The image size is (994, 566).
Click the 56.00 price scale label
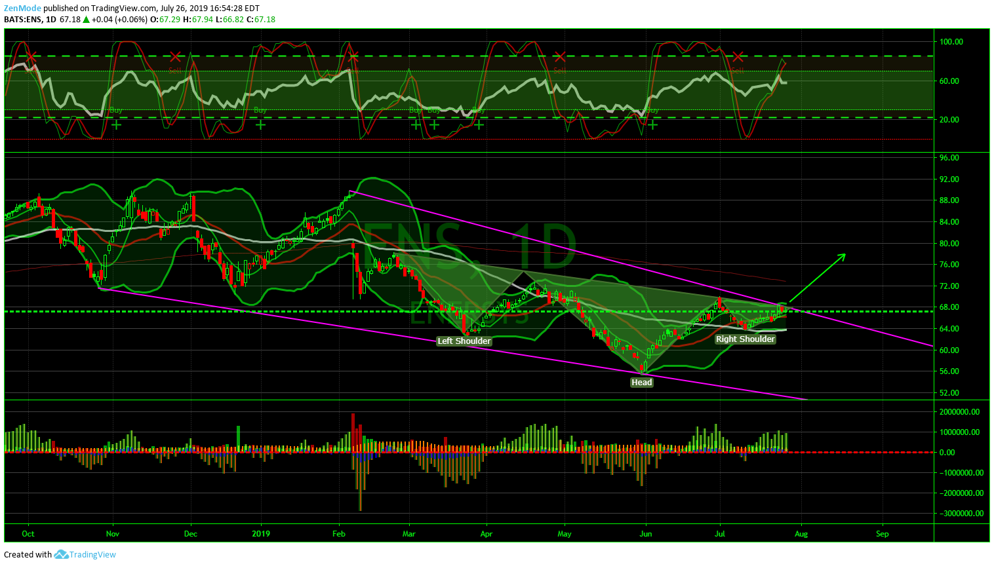(949, 371)
